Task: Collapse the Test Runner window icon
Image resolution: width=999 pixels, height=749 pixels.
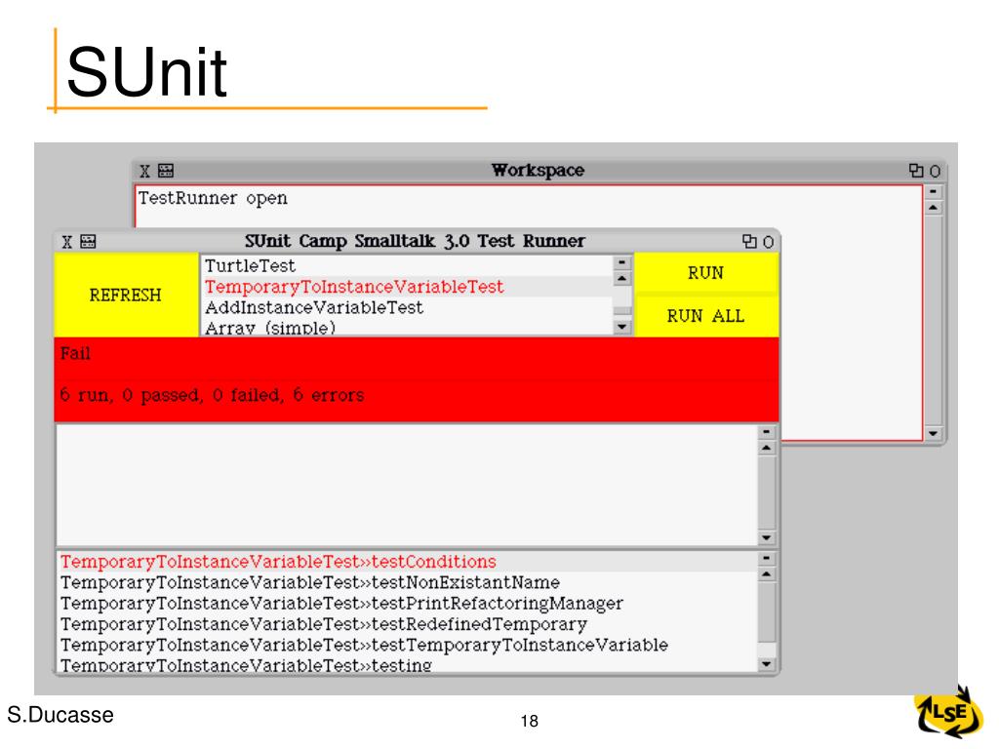Action: (x=749, y=242)
